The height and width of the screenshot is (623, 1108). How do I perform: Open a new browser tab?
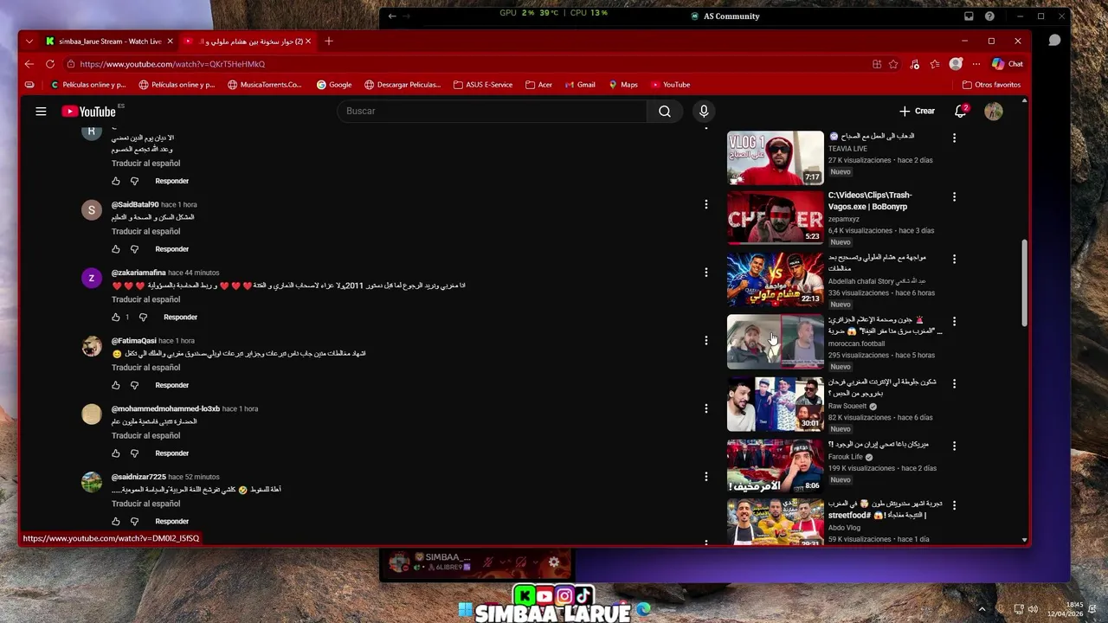[328, 41]
